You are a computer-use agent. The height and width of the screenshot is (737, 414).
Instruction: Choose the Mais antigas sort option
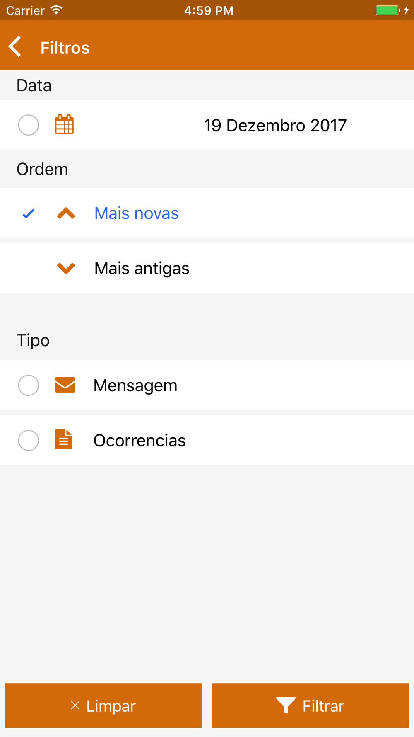tap(142, 268)
